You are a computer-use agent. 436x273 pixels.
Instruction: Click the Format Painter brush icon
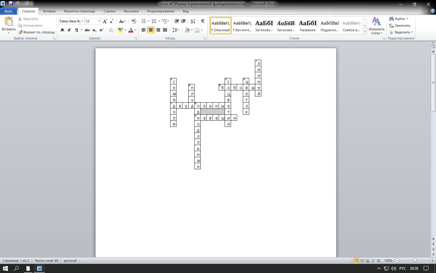point(20,32)
